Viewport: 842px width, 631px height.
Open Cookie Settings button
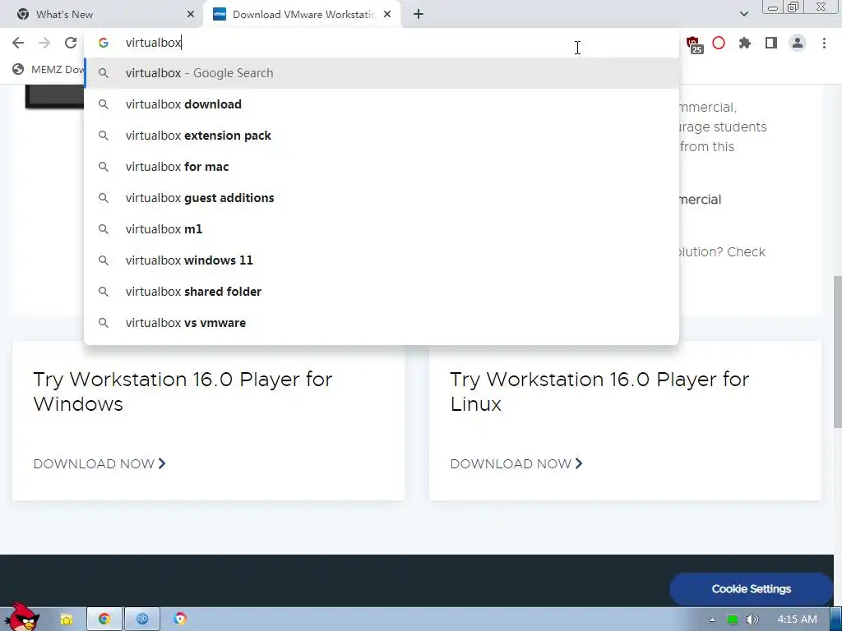[x=751, y=588]
